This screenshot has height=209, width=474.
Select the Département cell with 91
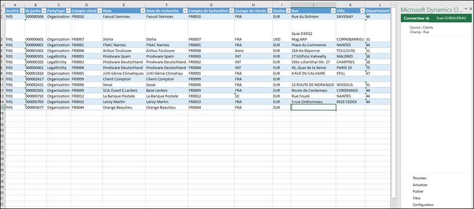point(378,85)
